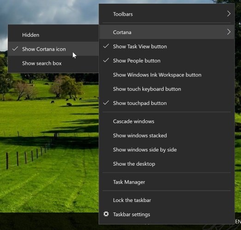Image resolution: width=241 pixels, height=230 pixels.
Task: Uncheck Show touchpad button
Action: coord(167,103)
